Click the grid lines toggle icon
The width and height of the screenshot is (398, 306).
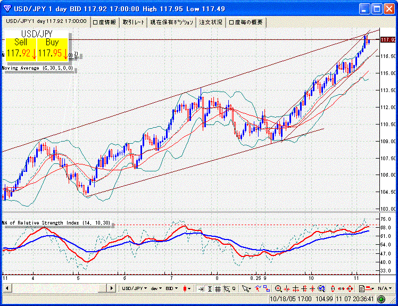click(x=217, y=288)
